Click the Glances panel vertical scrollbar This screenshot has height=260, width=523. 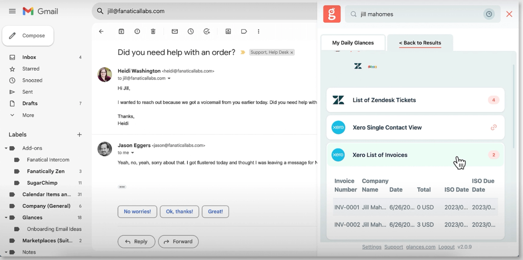coord(513,107)
